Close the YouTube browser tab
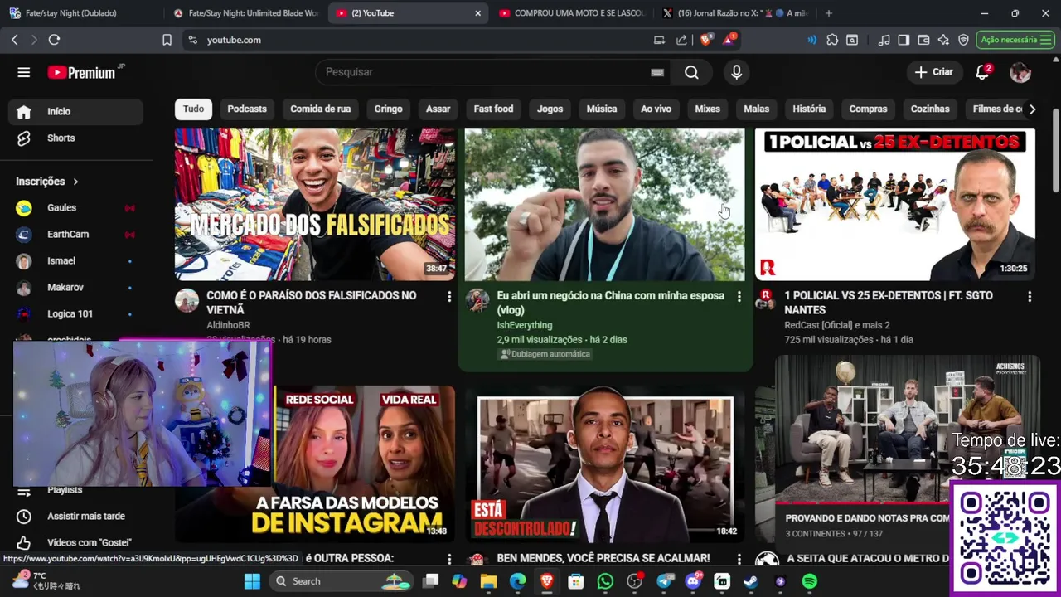Image resolution: width=1061 pixels, height=597 pixels. pos(477,13)
